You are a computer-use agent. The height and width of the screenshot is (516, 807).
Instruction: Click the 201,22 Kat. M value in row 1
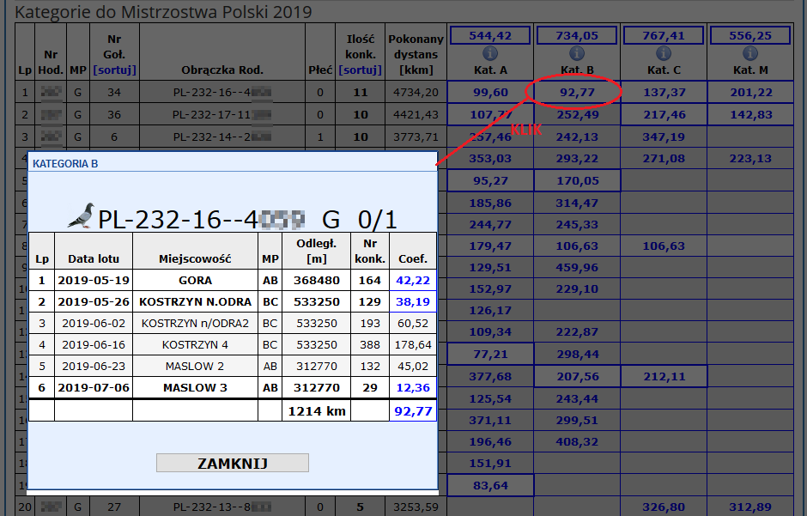point(751,92)
